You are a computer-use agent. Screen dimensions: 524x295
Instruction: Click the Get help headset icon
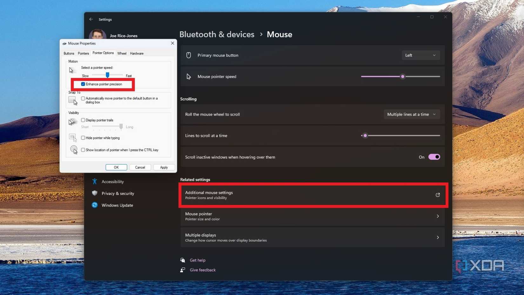click(183, 260)
